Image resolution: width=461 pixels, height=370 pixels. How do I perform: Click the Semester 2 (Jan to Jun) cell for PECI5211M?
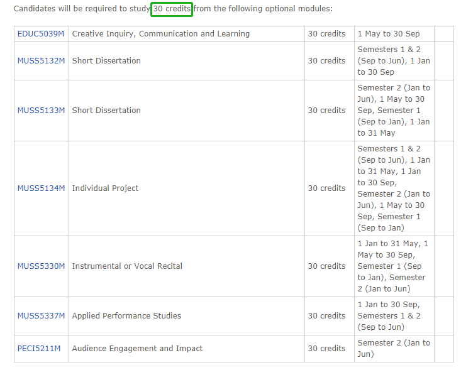[394, 349]
